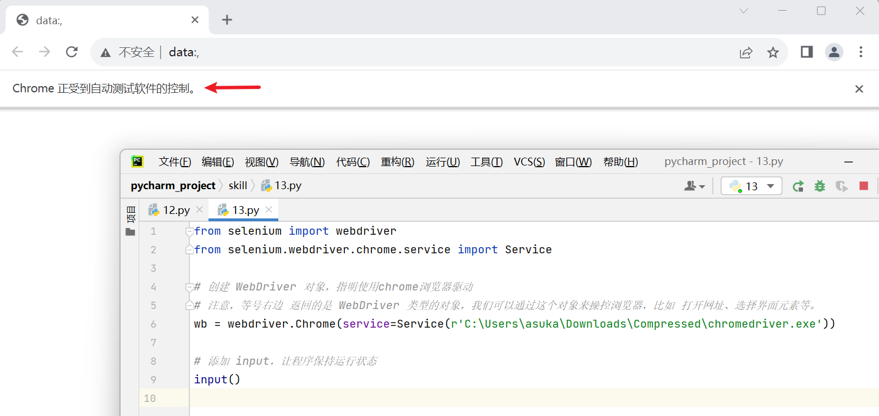Open the 项目 tool window sidebar button
This screenshot has width=879, height=416.
(130, 214)
